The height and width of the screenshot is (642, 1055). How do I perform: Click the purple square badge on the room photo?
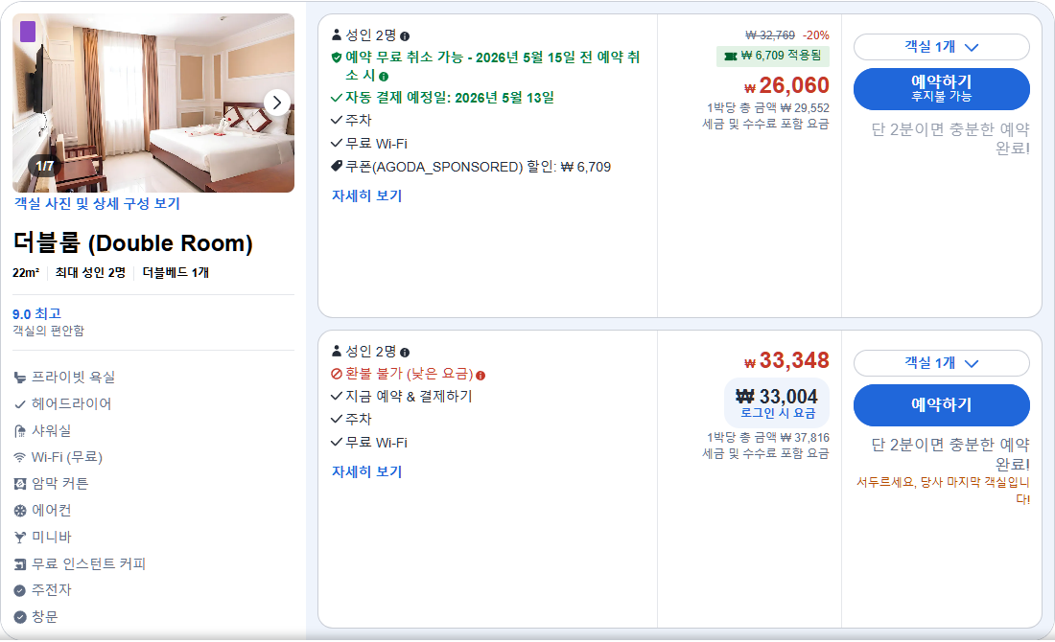[x=30, y=32]
